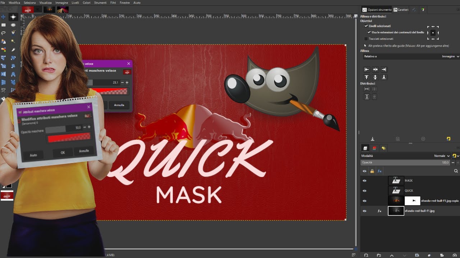Open layer mode group switcher dropdown

coord(456,156)
